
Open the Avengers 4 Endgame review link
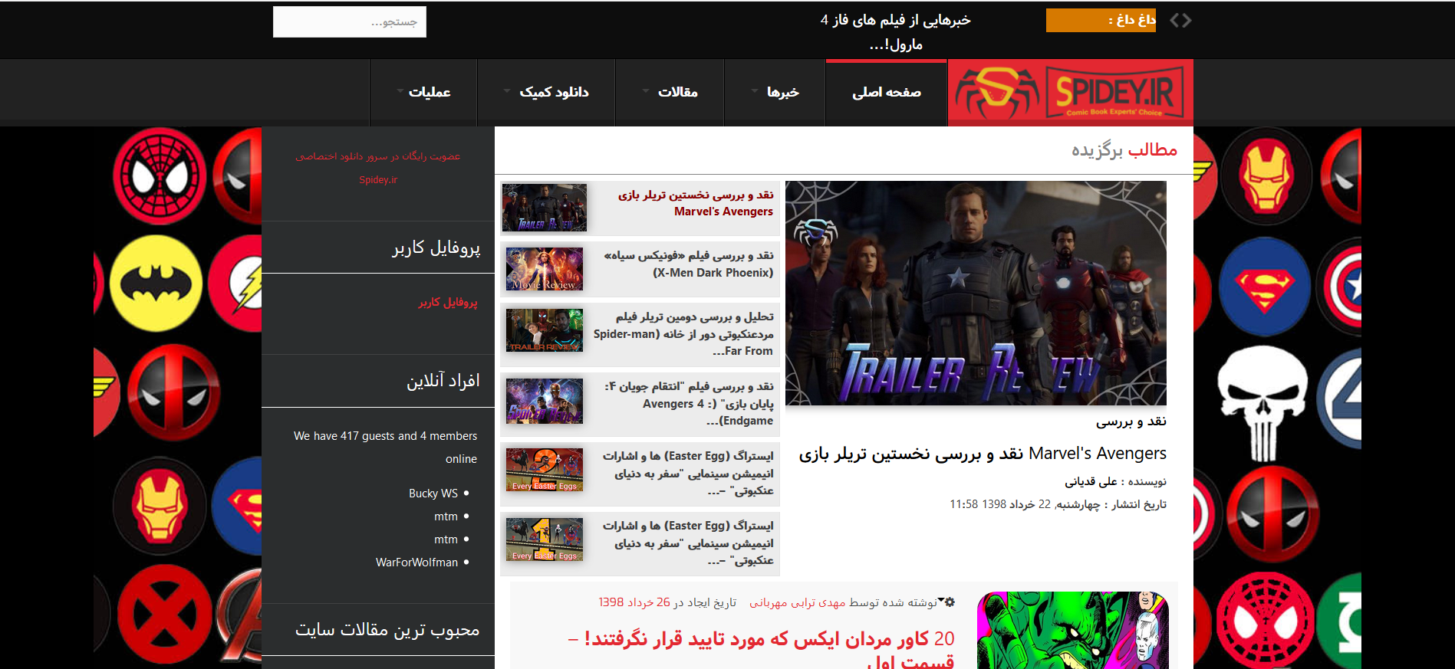point(689,404)
